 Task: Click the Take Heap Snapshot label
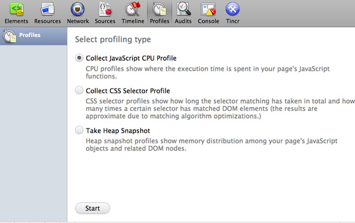point(118,131)
